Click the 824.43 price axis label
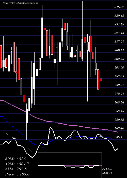Image resolution: width=127 pixels, height=178 pixels. coord(119,33)
